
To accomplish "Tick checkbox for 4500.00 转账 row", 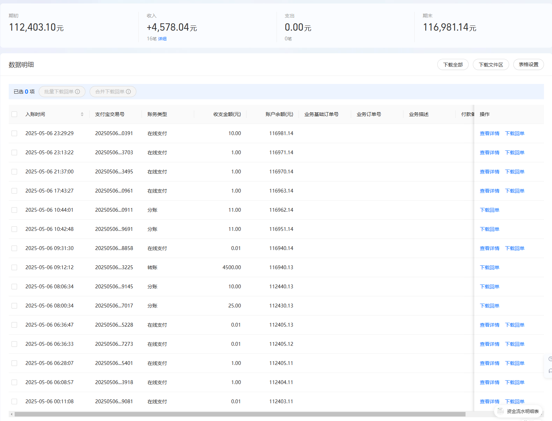I will point(14,267).
